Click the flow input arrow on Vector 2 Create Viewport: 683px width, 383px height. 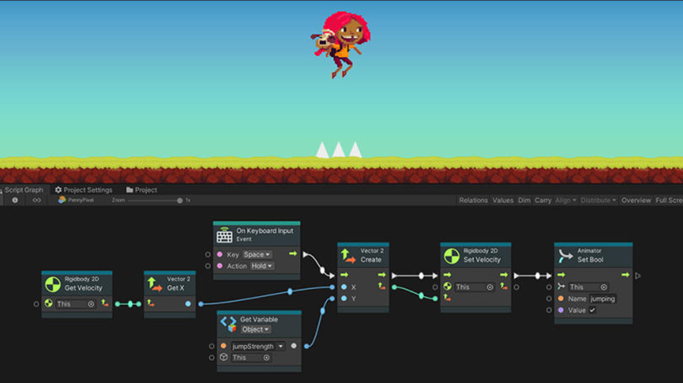[344, 275]
